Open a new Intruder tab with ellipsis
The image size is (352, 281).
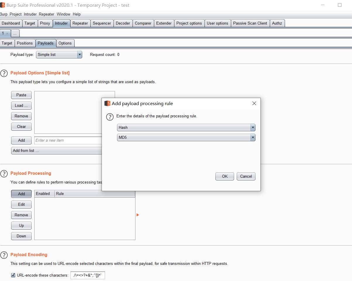[x=15, y=33]
